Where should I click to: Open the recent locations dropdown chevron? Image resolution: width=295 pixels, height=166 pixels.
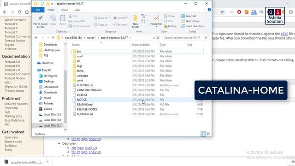(x=48, y=38)
